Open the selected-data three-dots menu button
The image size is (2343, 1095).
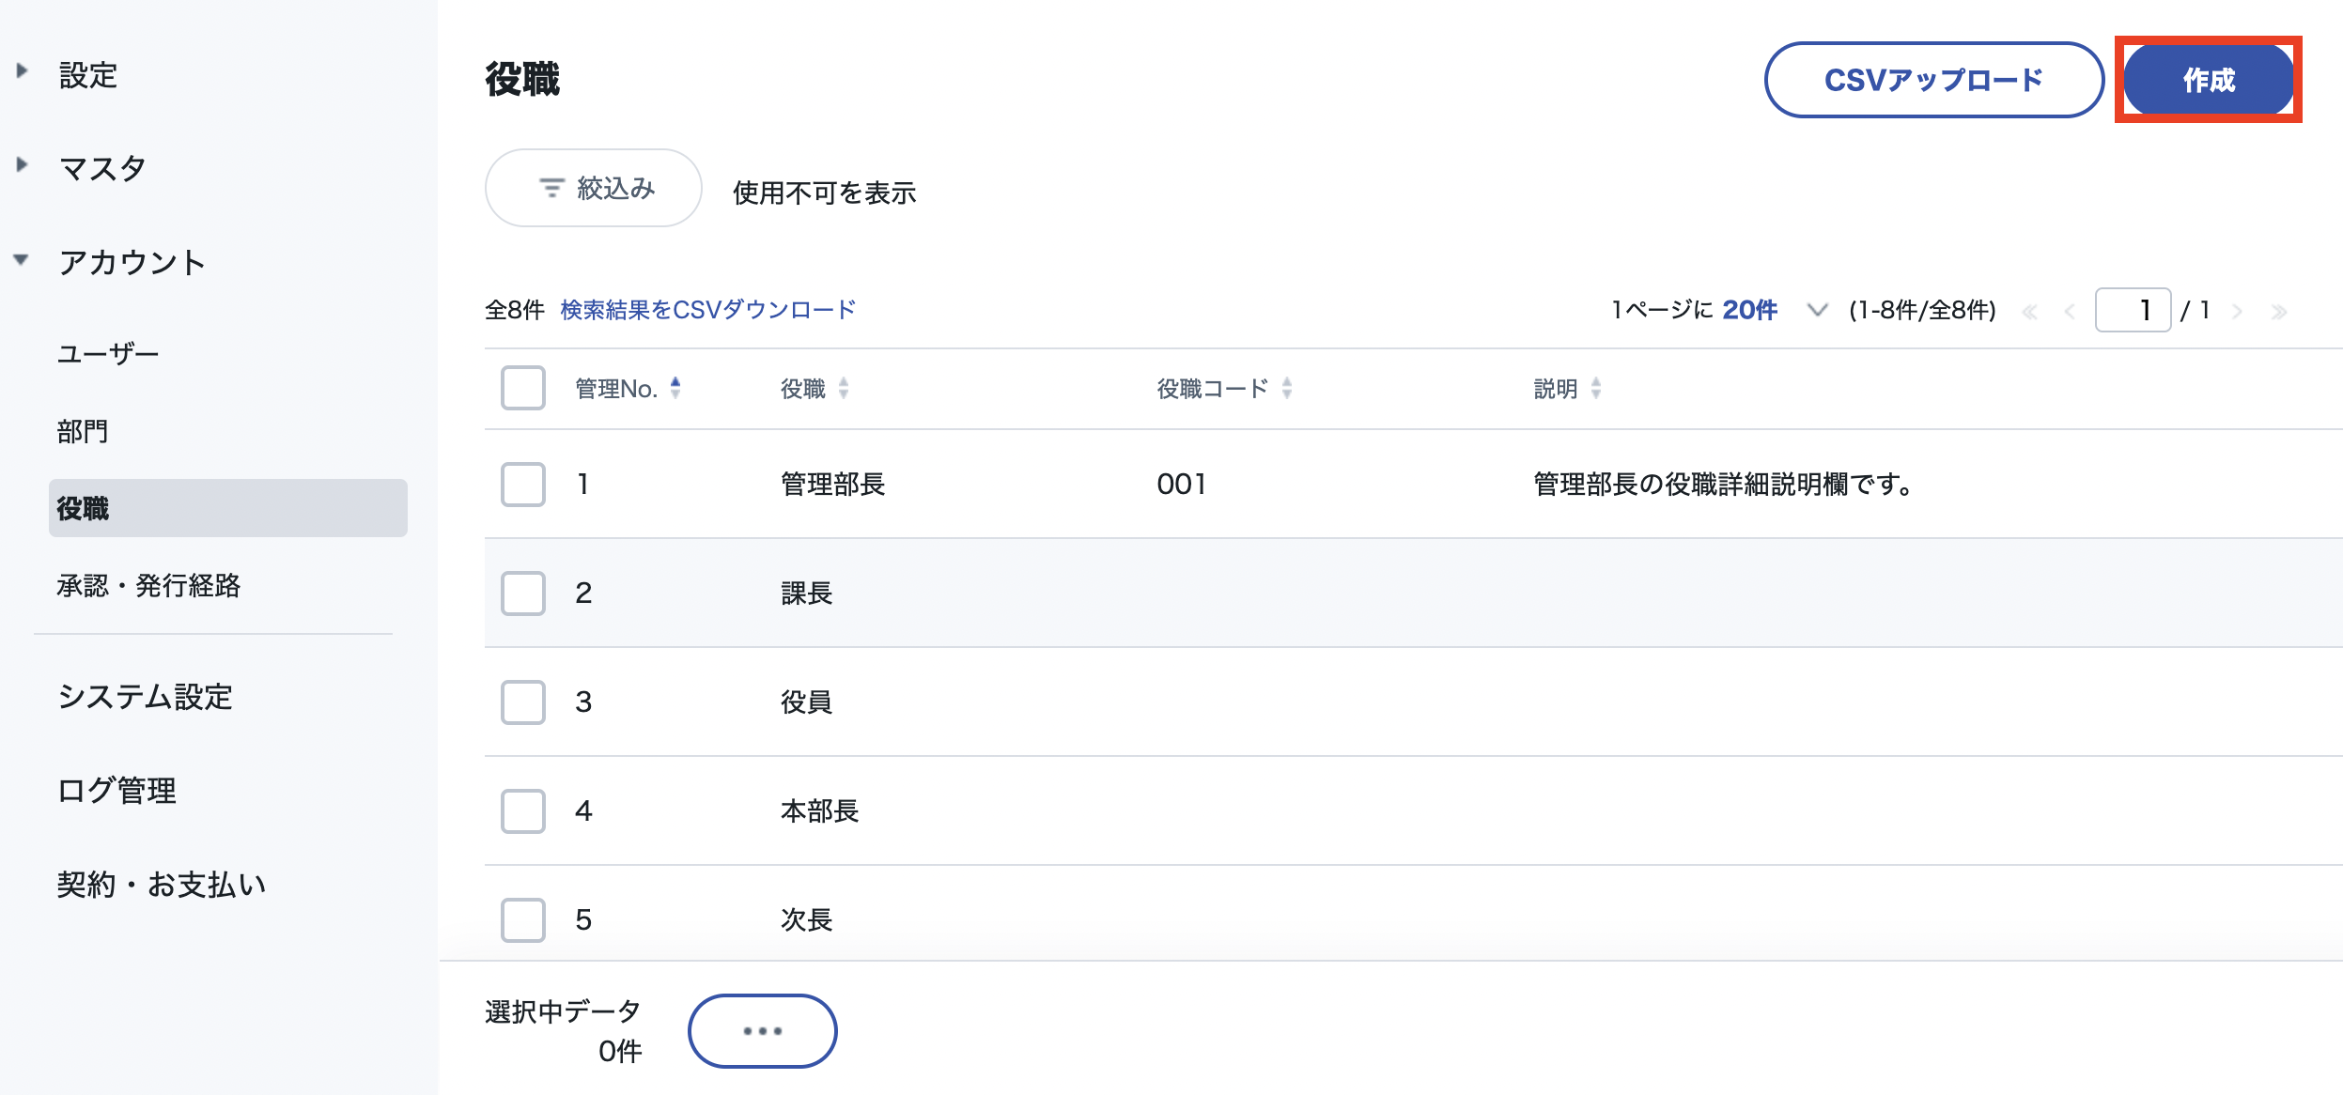[x=763, y=1030]
